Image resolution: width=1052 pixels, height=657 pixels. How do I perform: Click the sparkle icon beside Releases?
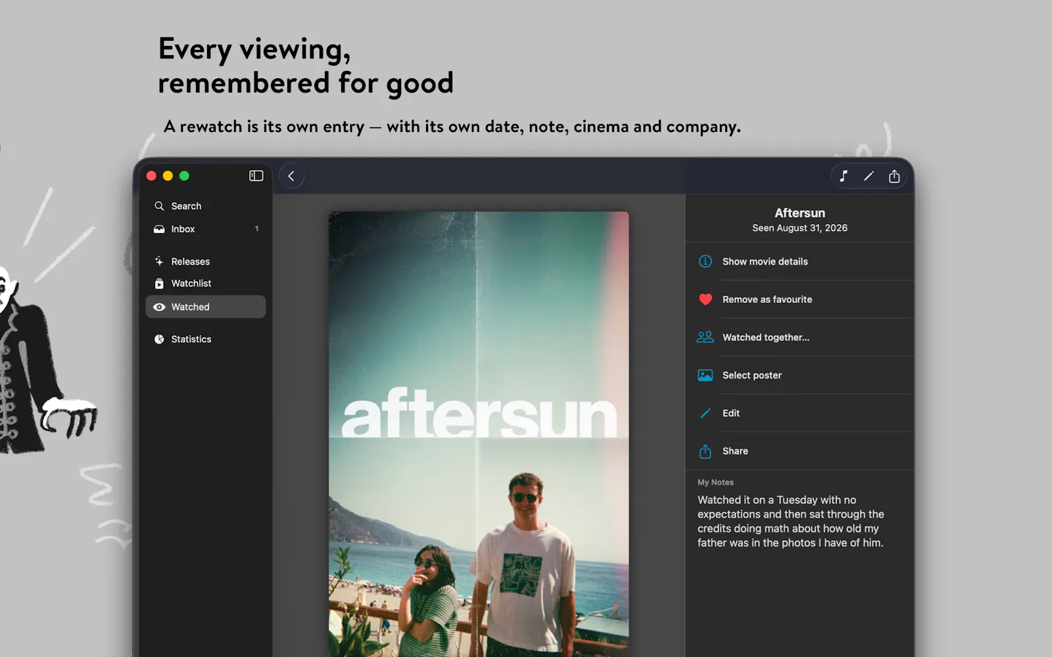coord(159,261)
